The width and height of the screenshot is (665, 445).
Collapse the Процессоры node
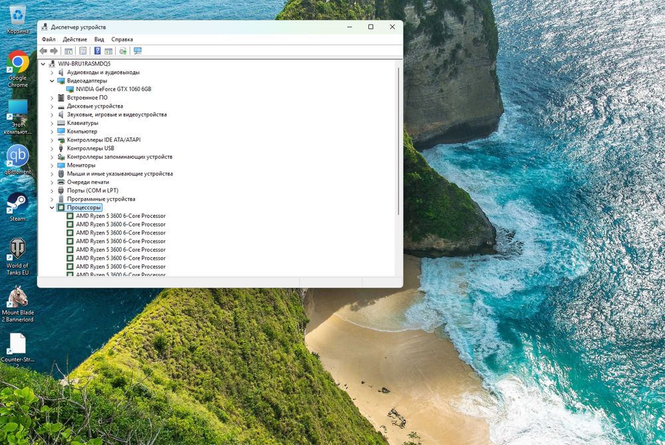(52, 207)
